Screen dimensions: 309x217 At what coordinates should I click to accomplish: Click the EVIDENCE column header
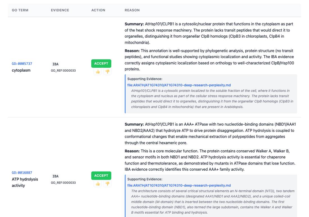click(60, 10)
